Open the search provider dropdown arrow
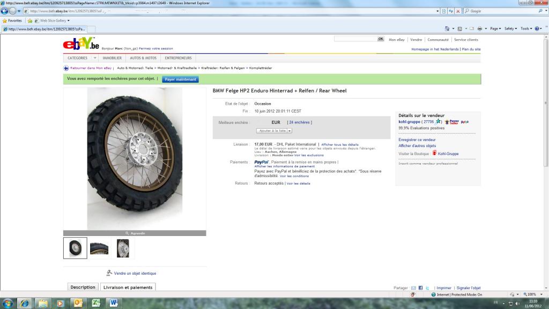This screenshot has width=549, height=309. pos(546,11)
